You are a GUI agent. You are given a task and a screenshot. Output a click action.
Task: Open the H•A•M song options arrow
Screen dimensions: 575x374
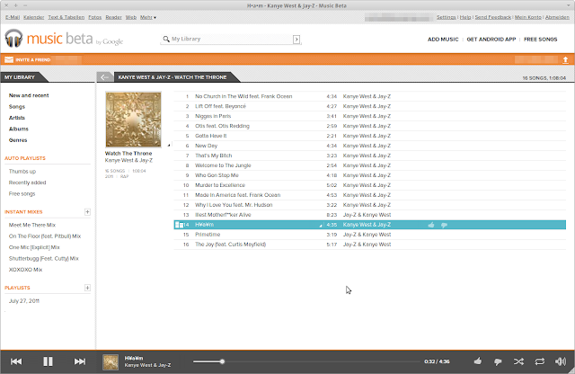click(x=321, y=226)
